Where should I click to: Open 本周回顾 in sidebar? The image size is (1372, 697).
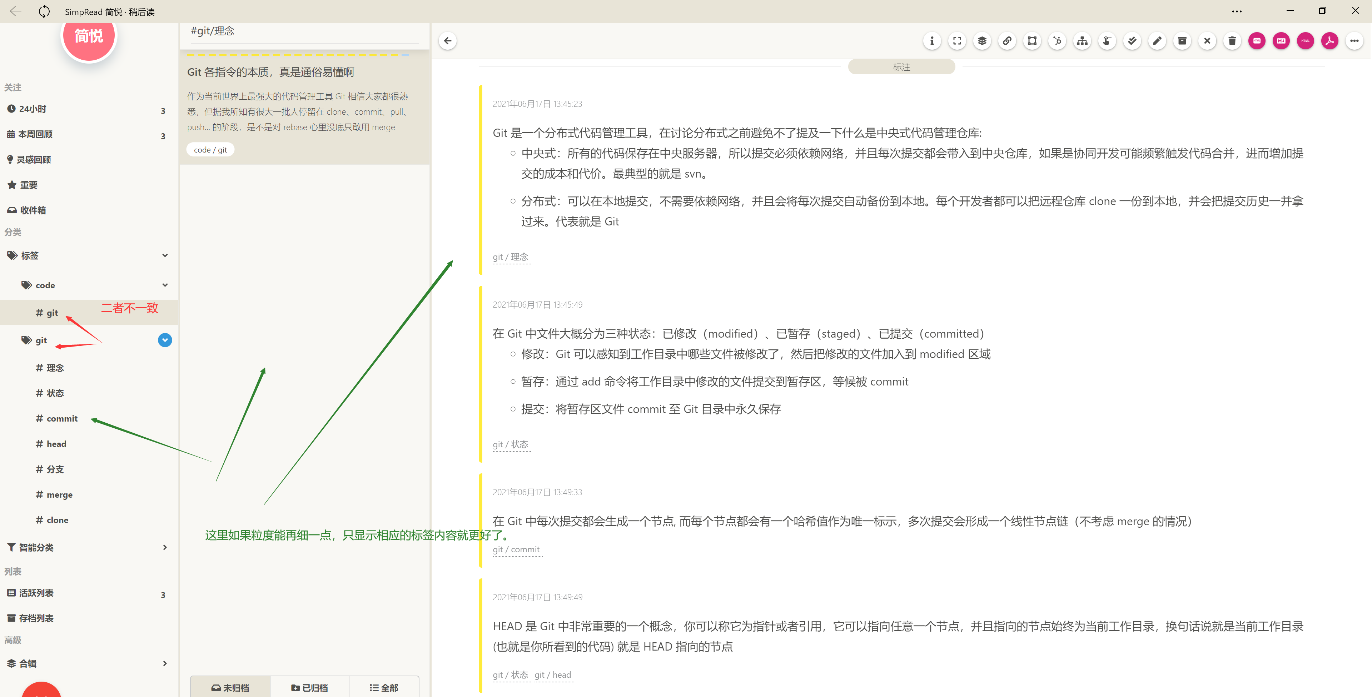click(89, 134)
